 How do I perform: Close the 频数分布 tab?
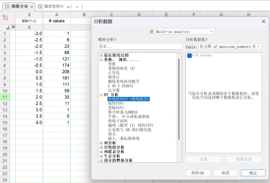coord(32,7)
